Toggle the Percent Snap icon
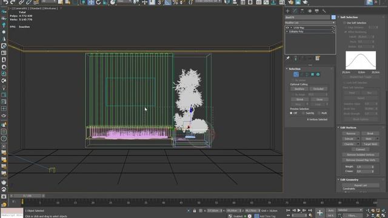 coord(175,2)
